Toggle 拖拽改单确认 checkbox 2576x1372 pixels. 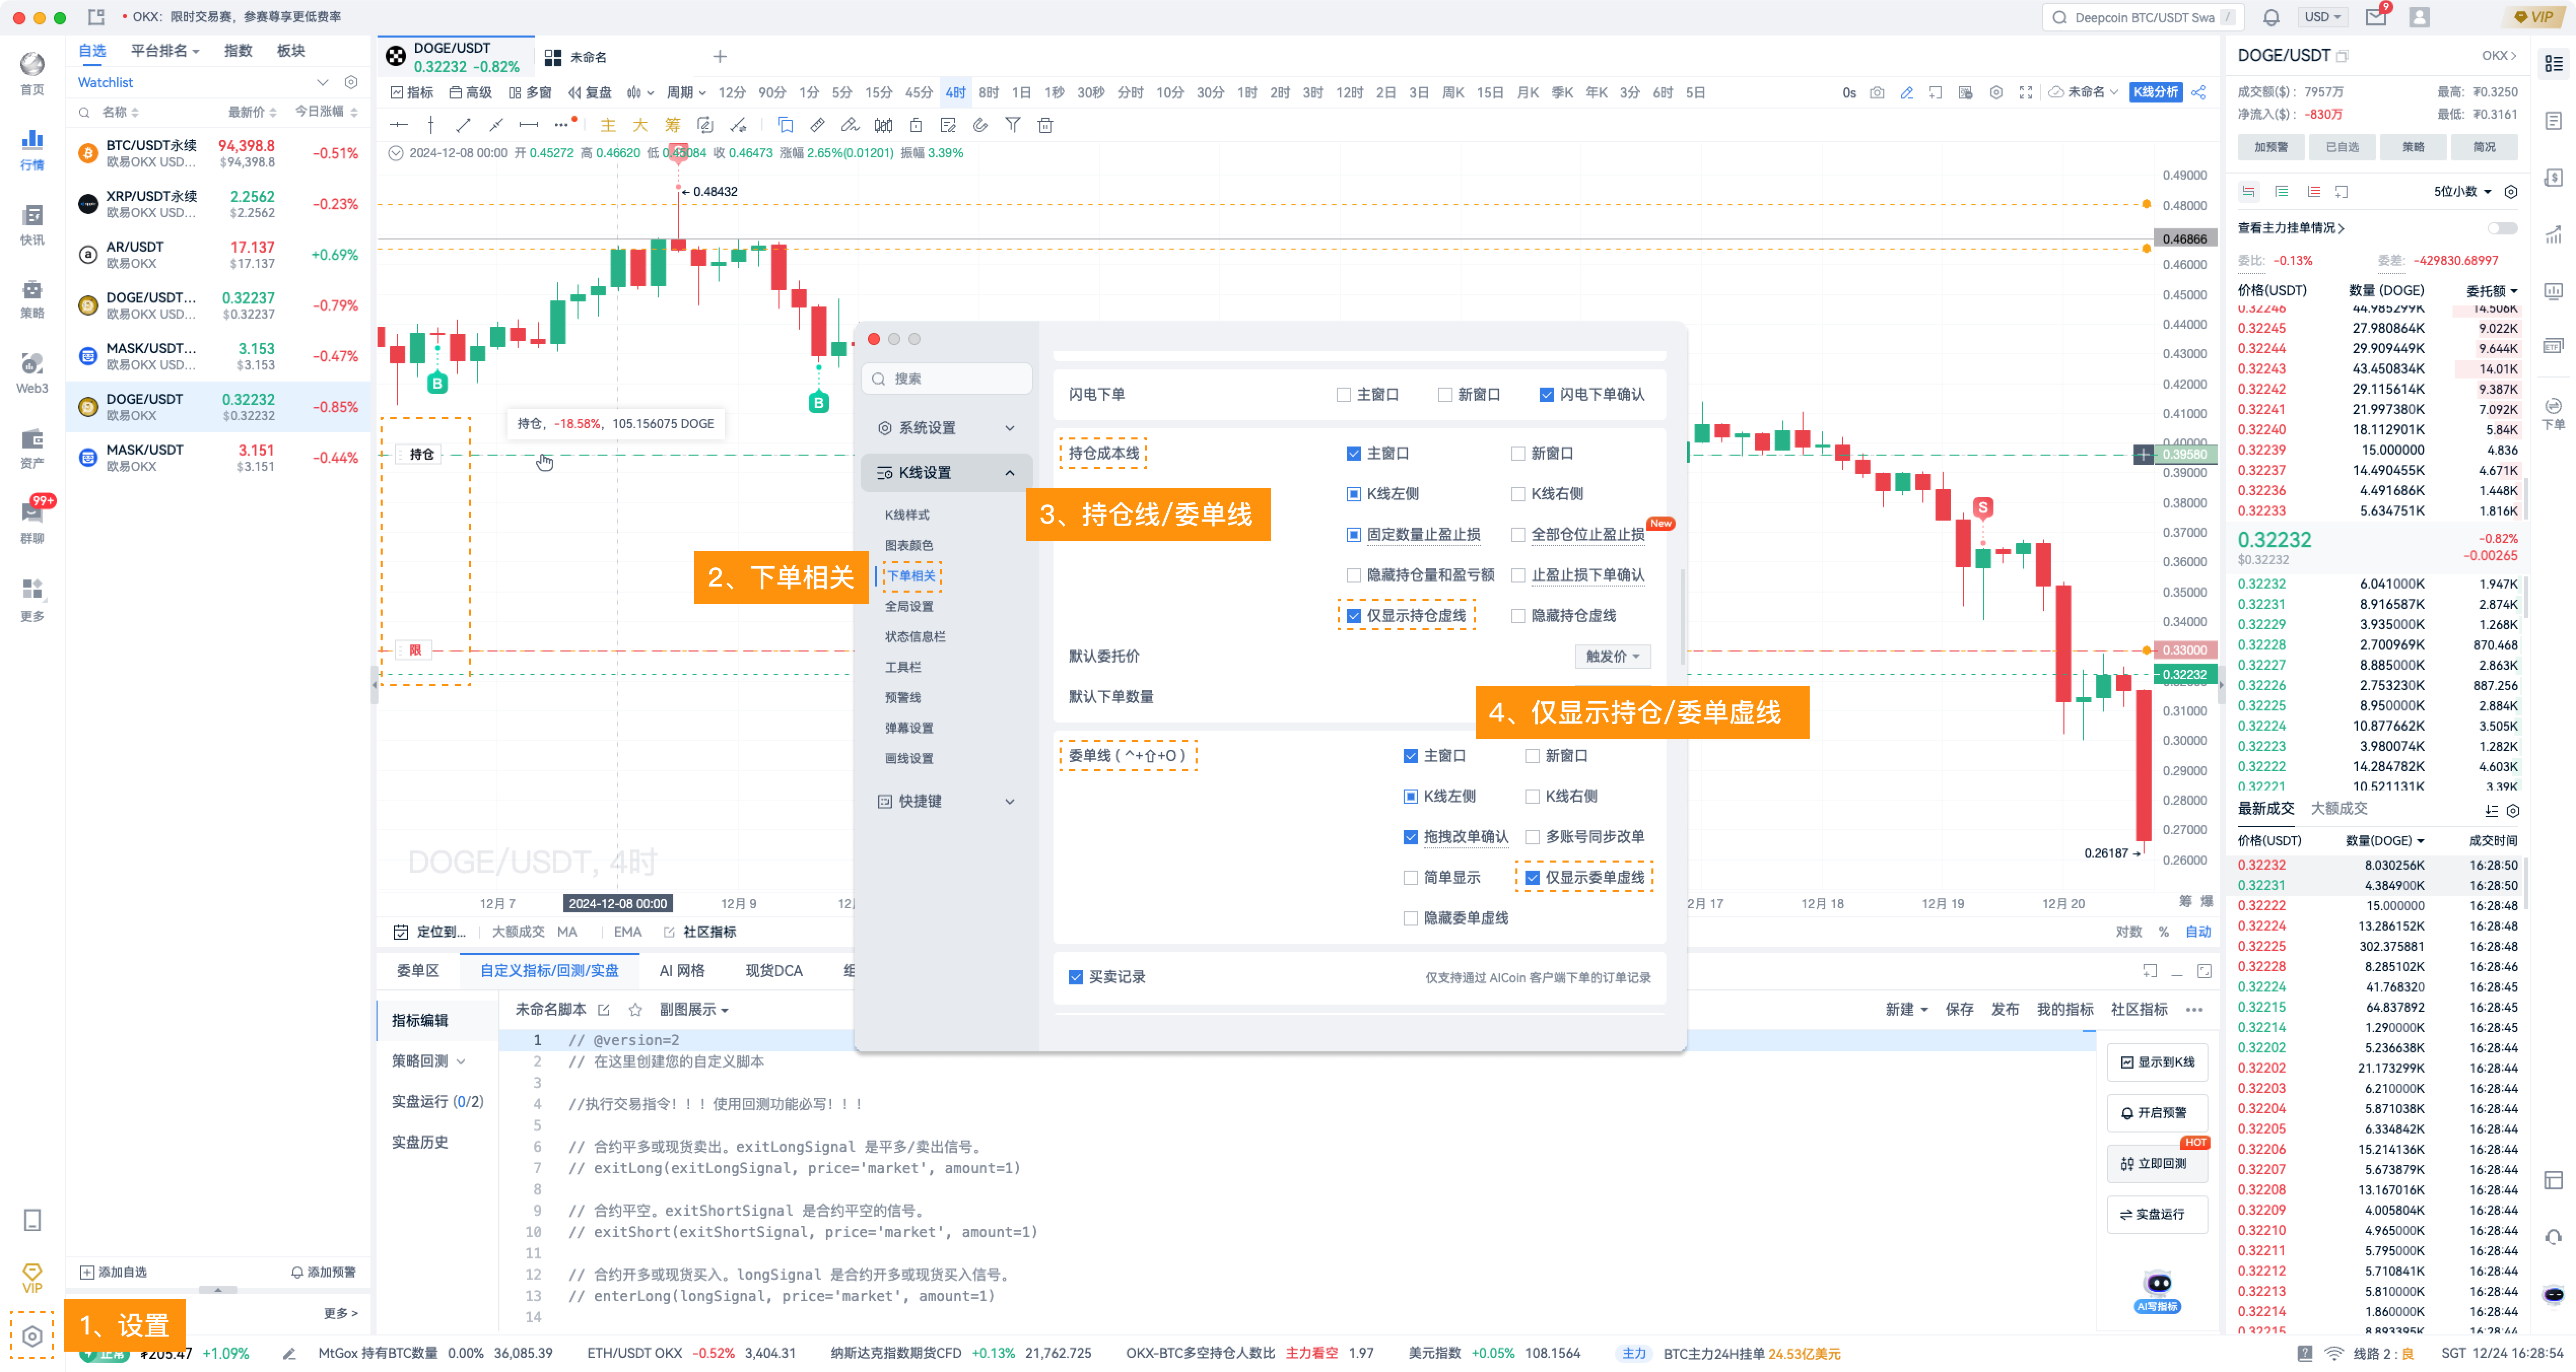tap(1411, 837)
